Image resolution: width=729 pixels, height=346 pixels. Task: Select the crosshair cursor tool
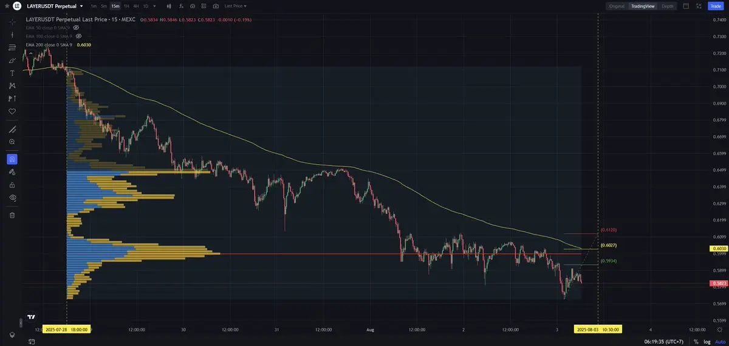coord(12,22)
